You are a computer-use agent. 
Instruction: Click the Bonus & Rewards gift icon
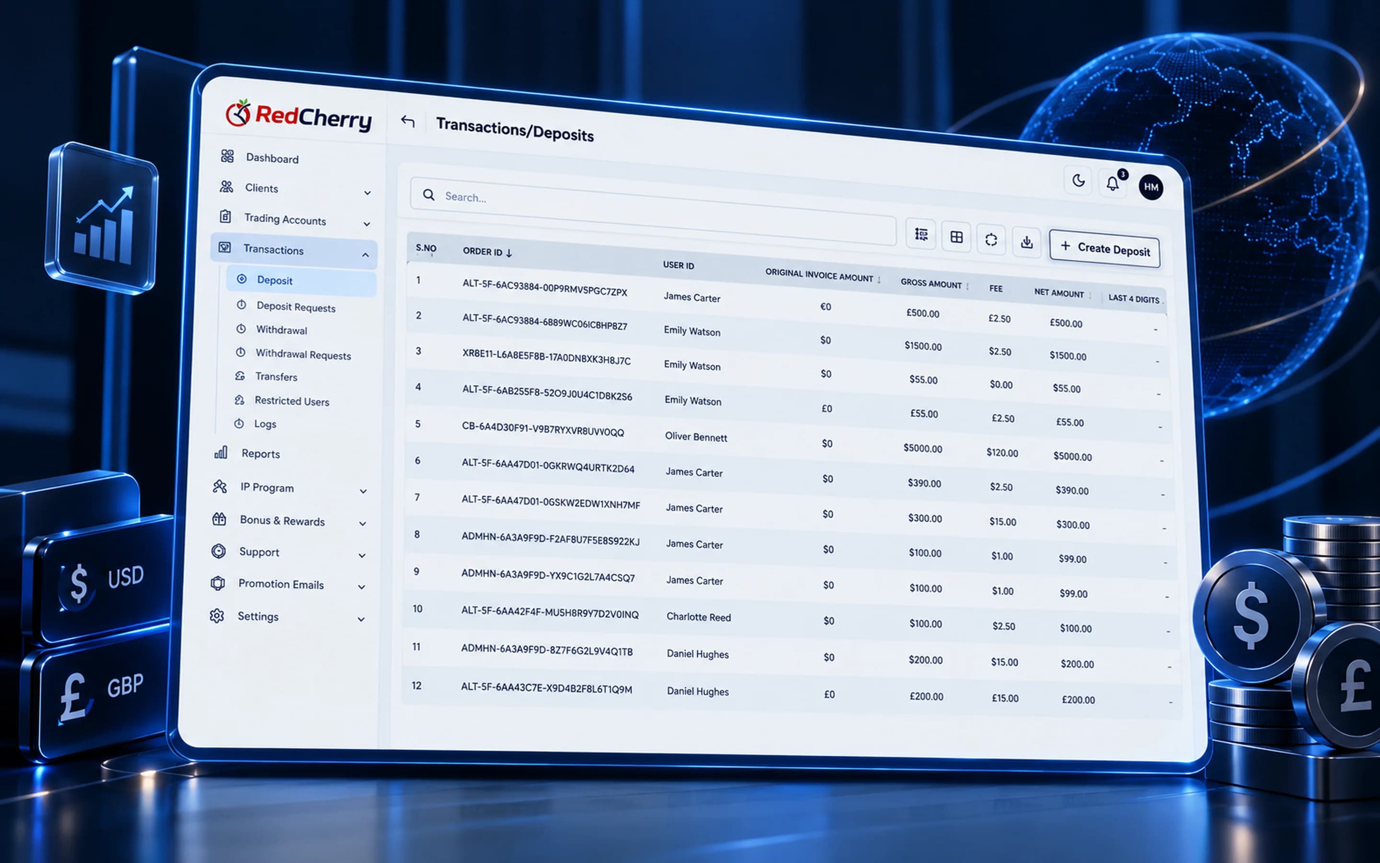click(219, 519)
